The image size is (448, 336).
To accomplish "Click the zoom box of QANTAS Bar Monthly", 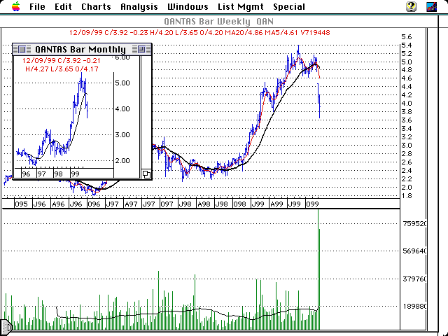I will tap(141, 50).
